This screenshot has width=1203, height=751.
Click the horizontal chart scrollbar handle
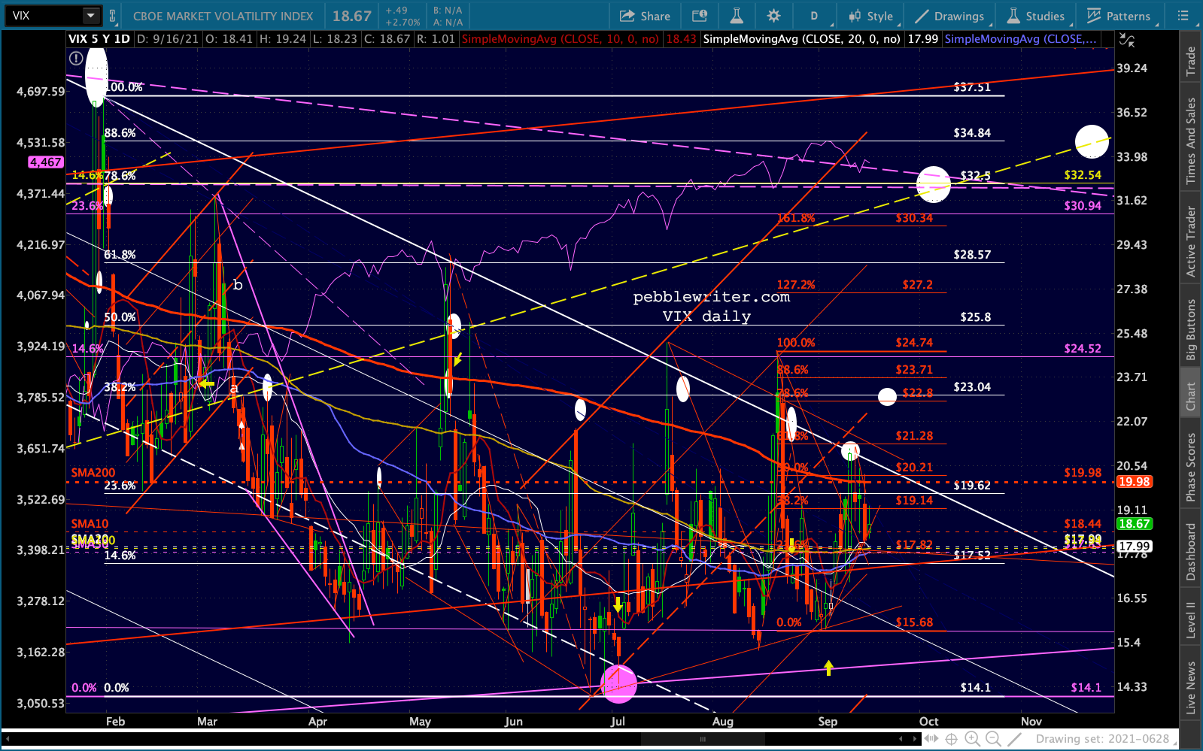click(703, 739)
